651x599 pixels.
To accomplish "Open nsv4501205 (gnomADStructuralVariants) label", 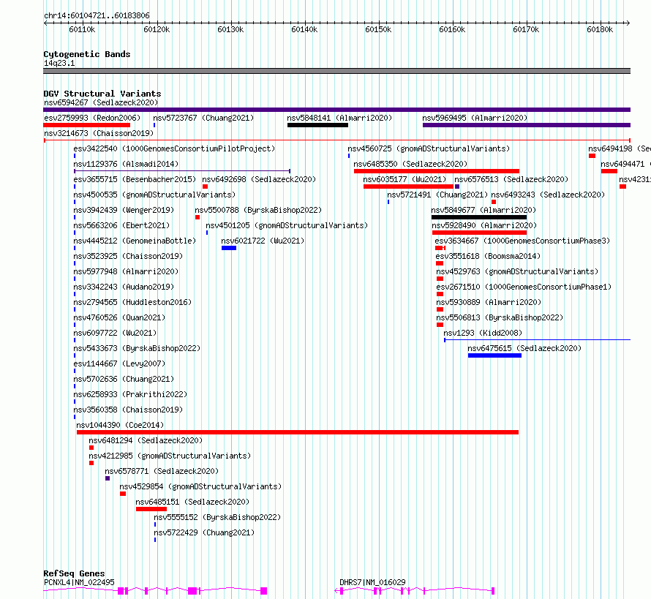I will (287, 225).
